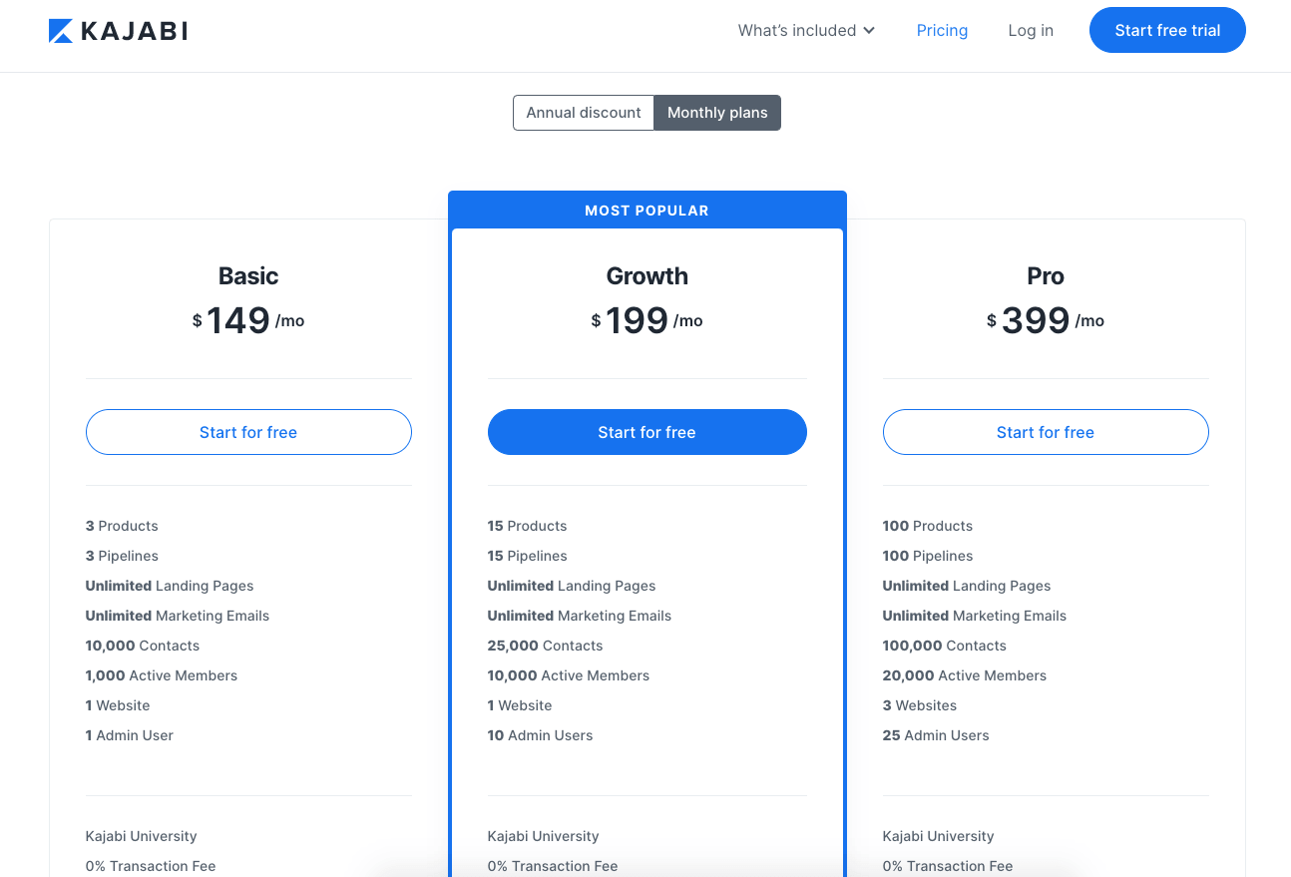Click '25,000 Contacts' feature
This screenshot has height=877, width=1291.
tap(545, 646)
